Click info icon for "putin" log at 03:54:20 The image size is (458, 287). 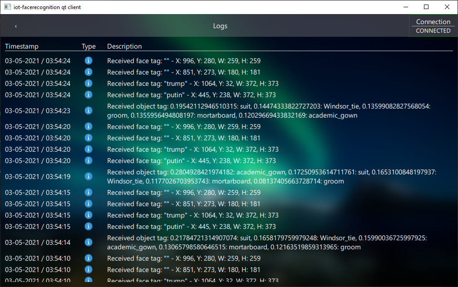[89, 161]
